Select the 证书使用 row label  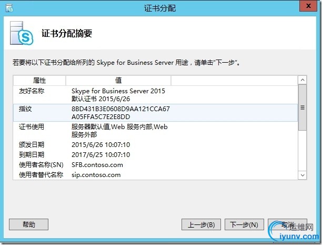click(x=32, y=127)
